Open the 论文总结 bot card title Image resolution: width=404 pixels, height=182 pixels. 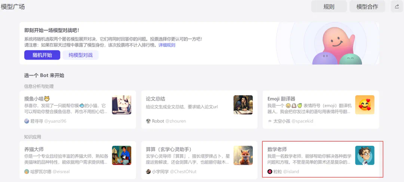[x=155, y=99]
